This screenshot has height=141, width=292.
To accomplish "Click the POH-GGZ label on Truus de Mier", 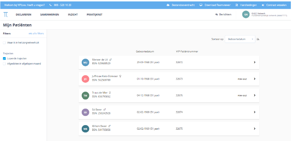I will coord(242,96).
